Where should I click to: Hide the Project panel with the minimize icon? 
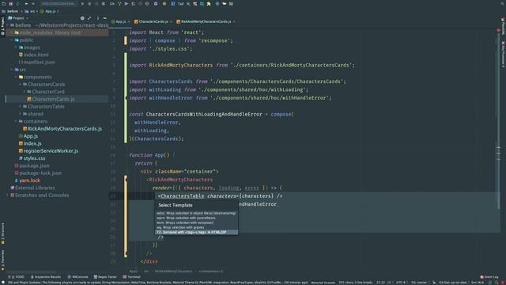(104, 18)
